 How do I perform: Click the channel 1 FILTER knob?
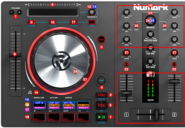click(126, 53)
